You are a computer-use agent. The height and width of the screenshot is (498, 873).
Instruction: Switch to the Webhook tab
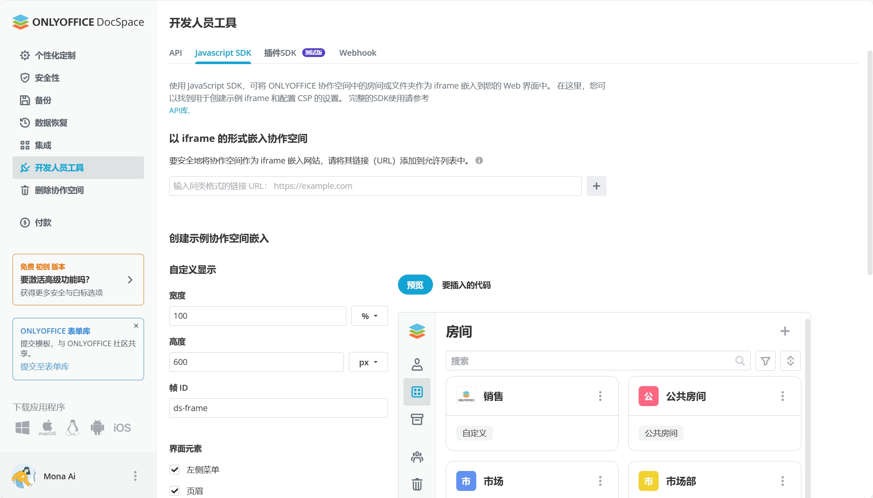(357, 53)
